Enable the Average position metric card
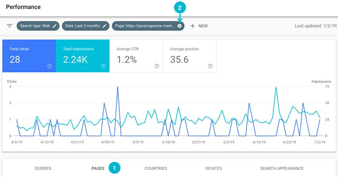 coord(190,56)
